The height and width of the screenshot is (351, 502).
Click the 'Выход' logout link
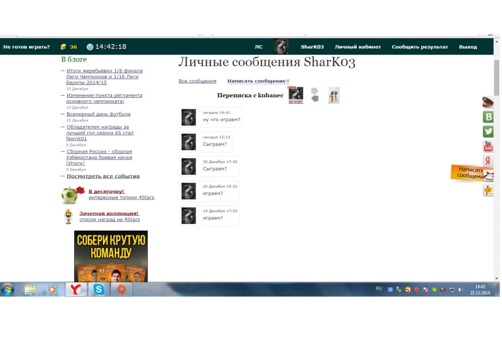(467, 47)
